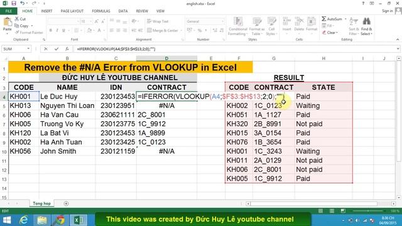Switch to INSERT tab
This screenshot has height=226, width=402.
pyautogui.click(x=46, y=11)
